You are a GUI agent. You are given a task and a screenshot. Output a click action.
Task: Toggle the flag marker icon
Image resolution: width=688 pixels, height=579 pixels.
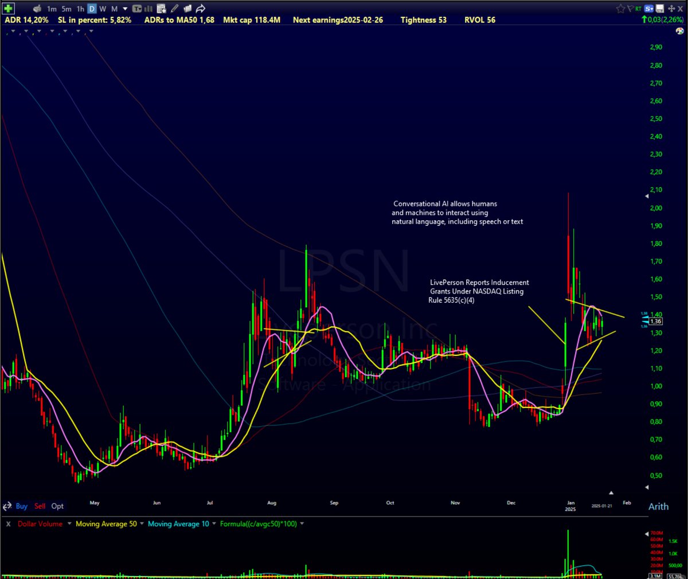[630, 9]
